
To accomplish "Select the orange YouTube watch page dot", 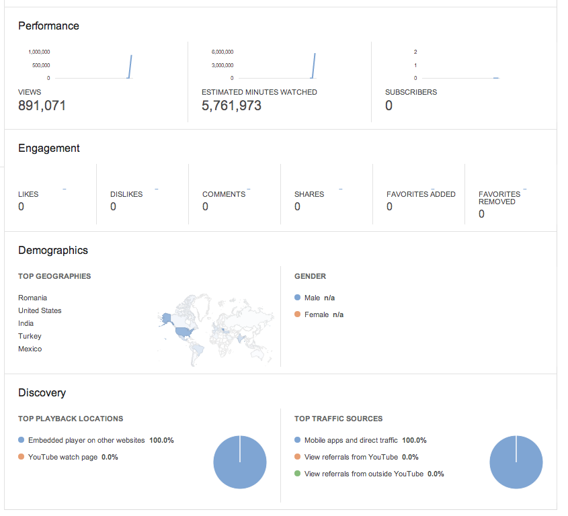I will 21,456.
